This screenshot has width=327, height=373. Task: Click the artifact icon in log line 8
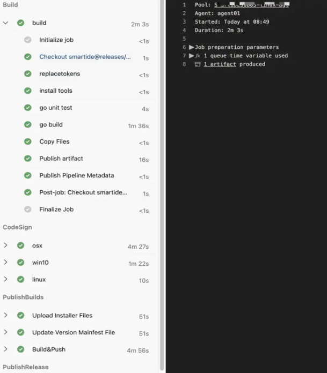[198, 64]
